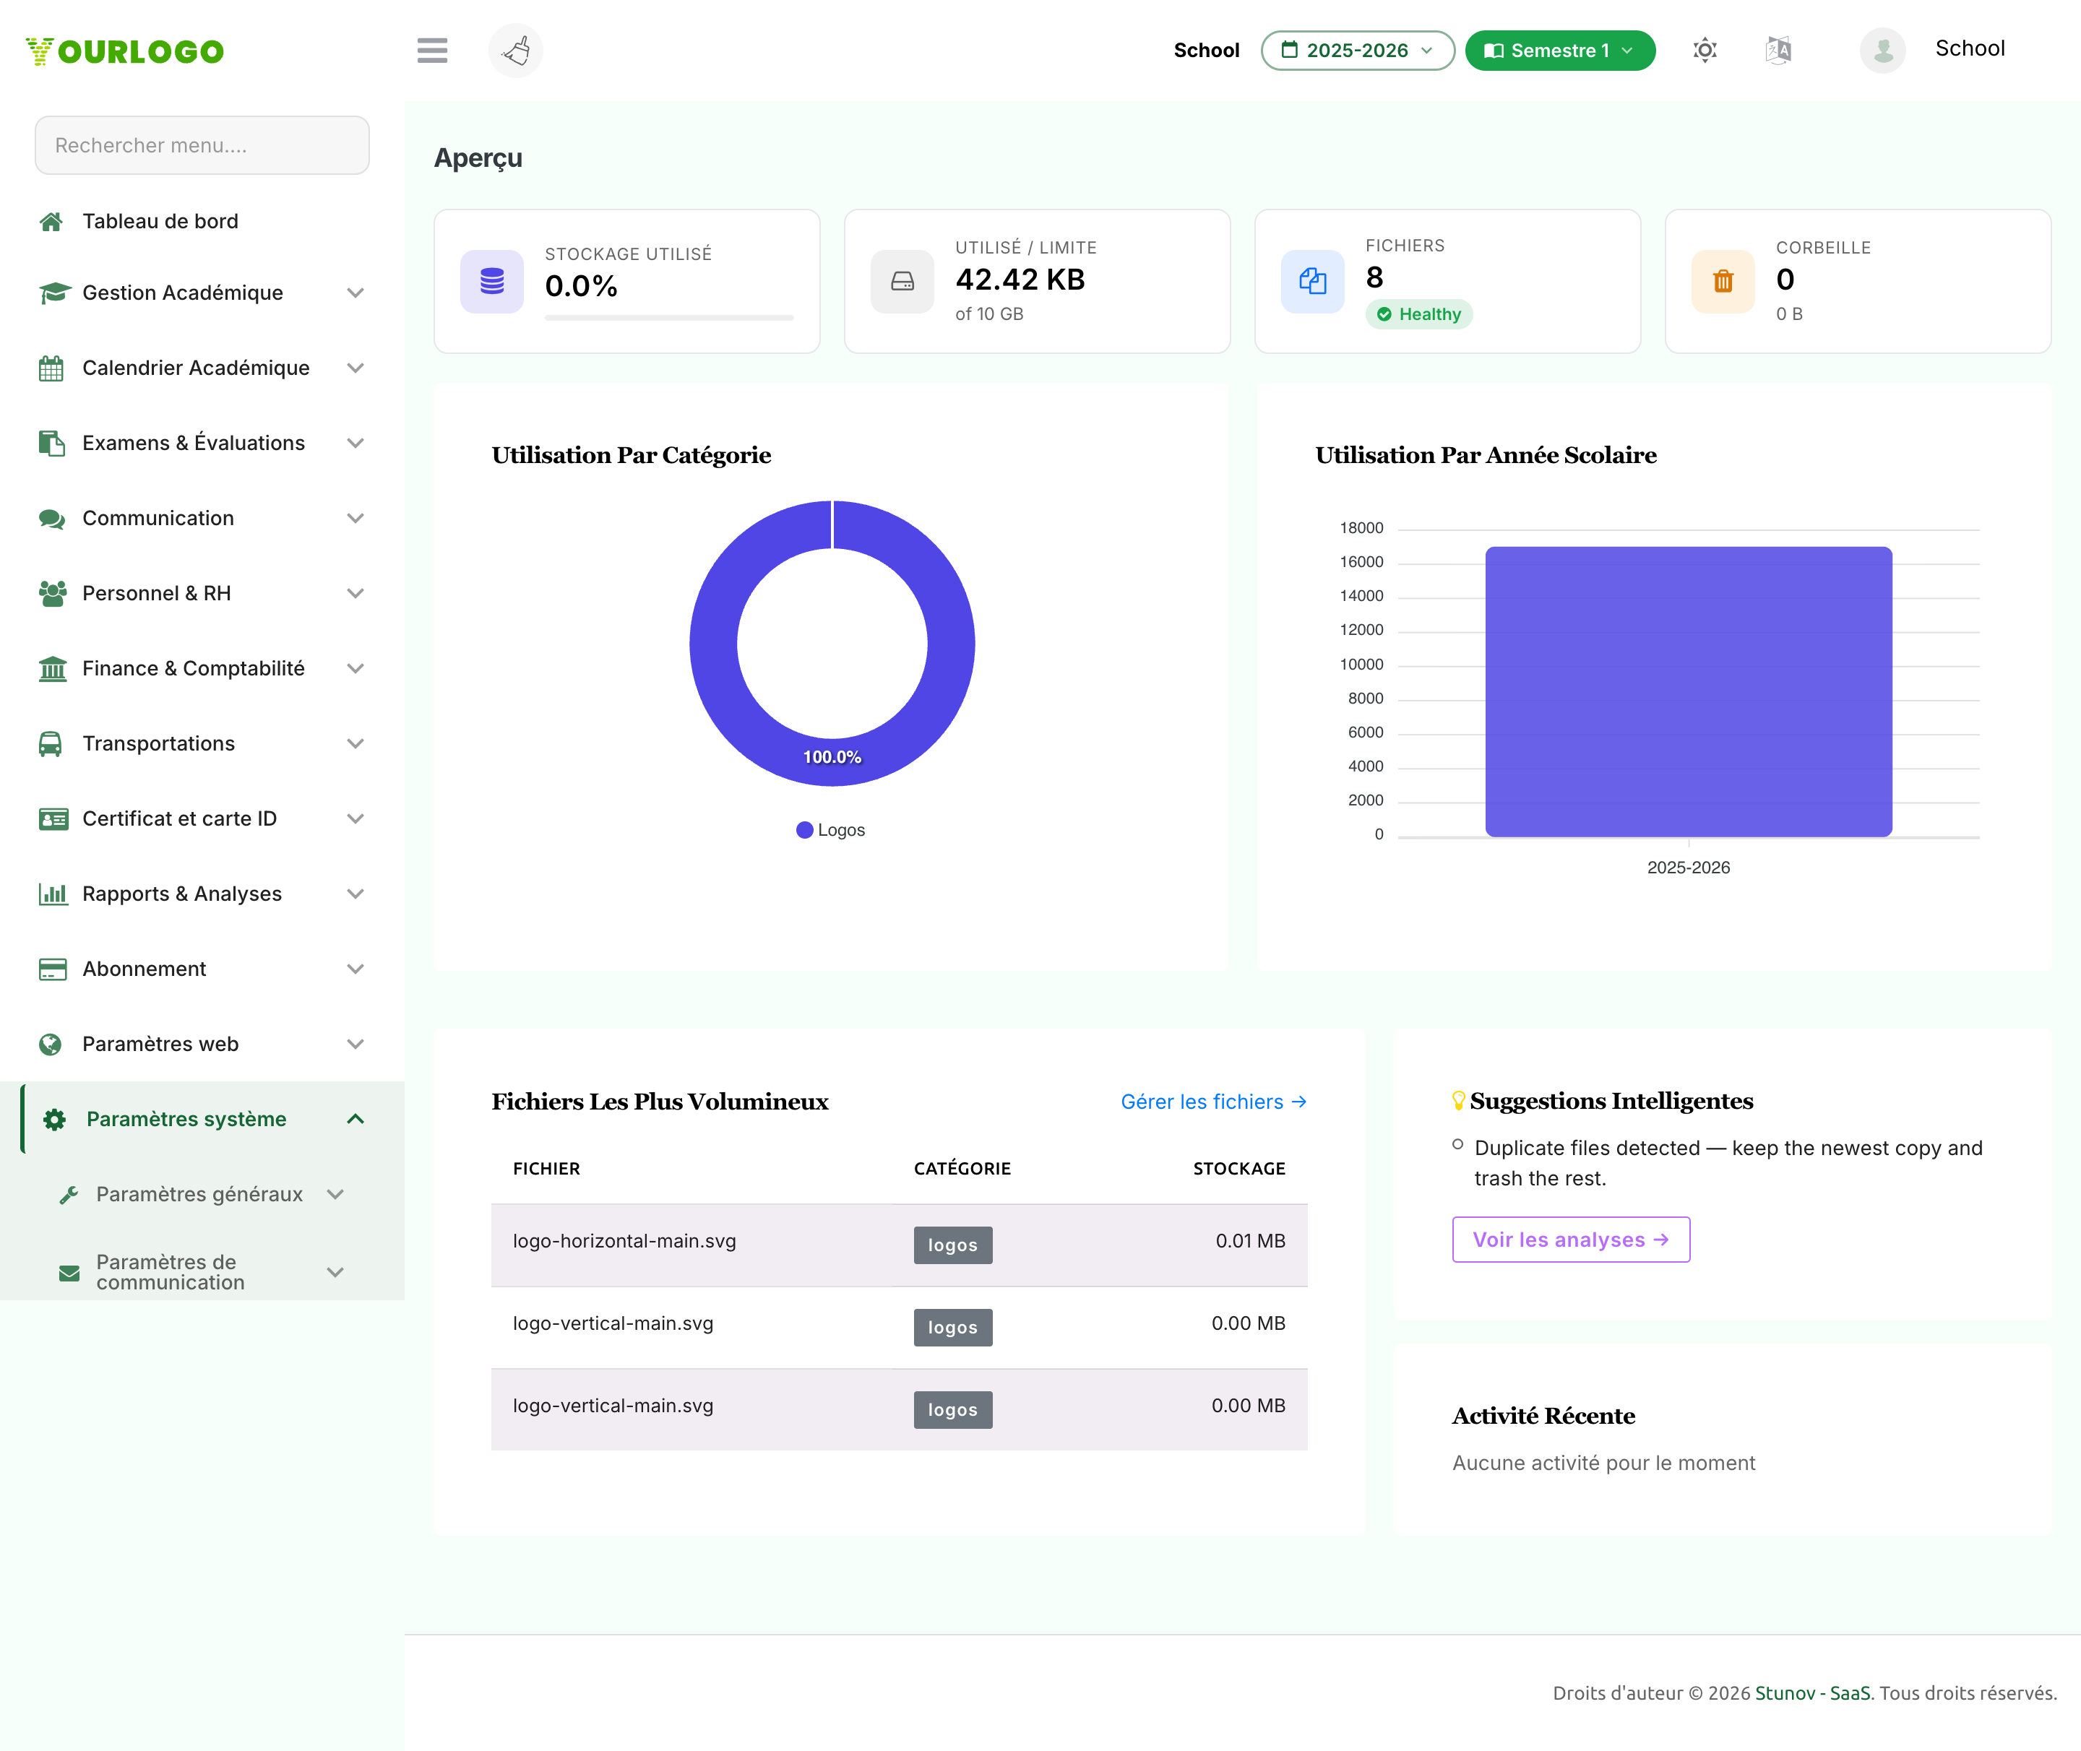
Task: Click the Fichiers copy icon
Action: point(1312,282)
